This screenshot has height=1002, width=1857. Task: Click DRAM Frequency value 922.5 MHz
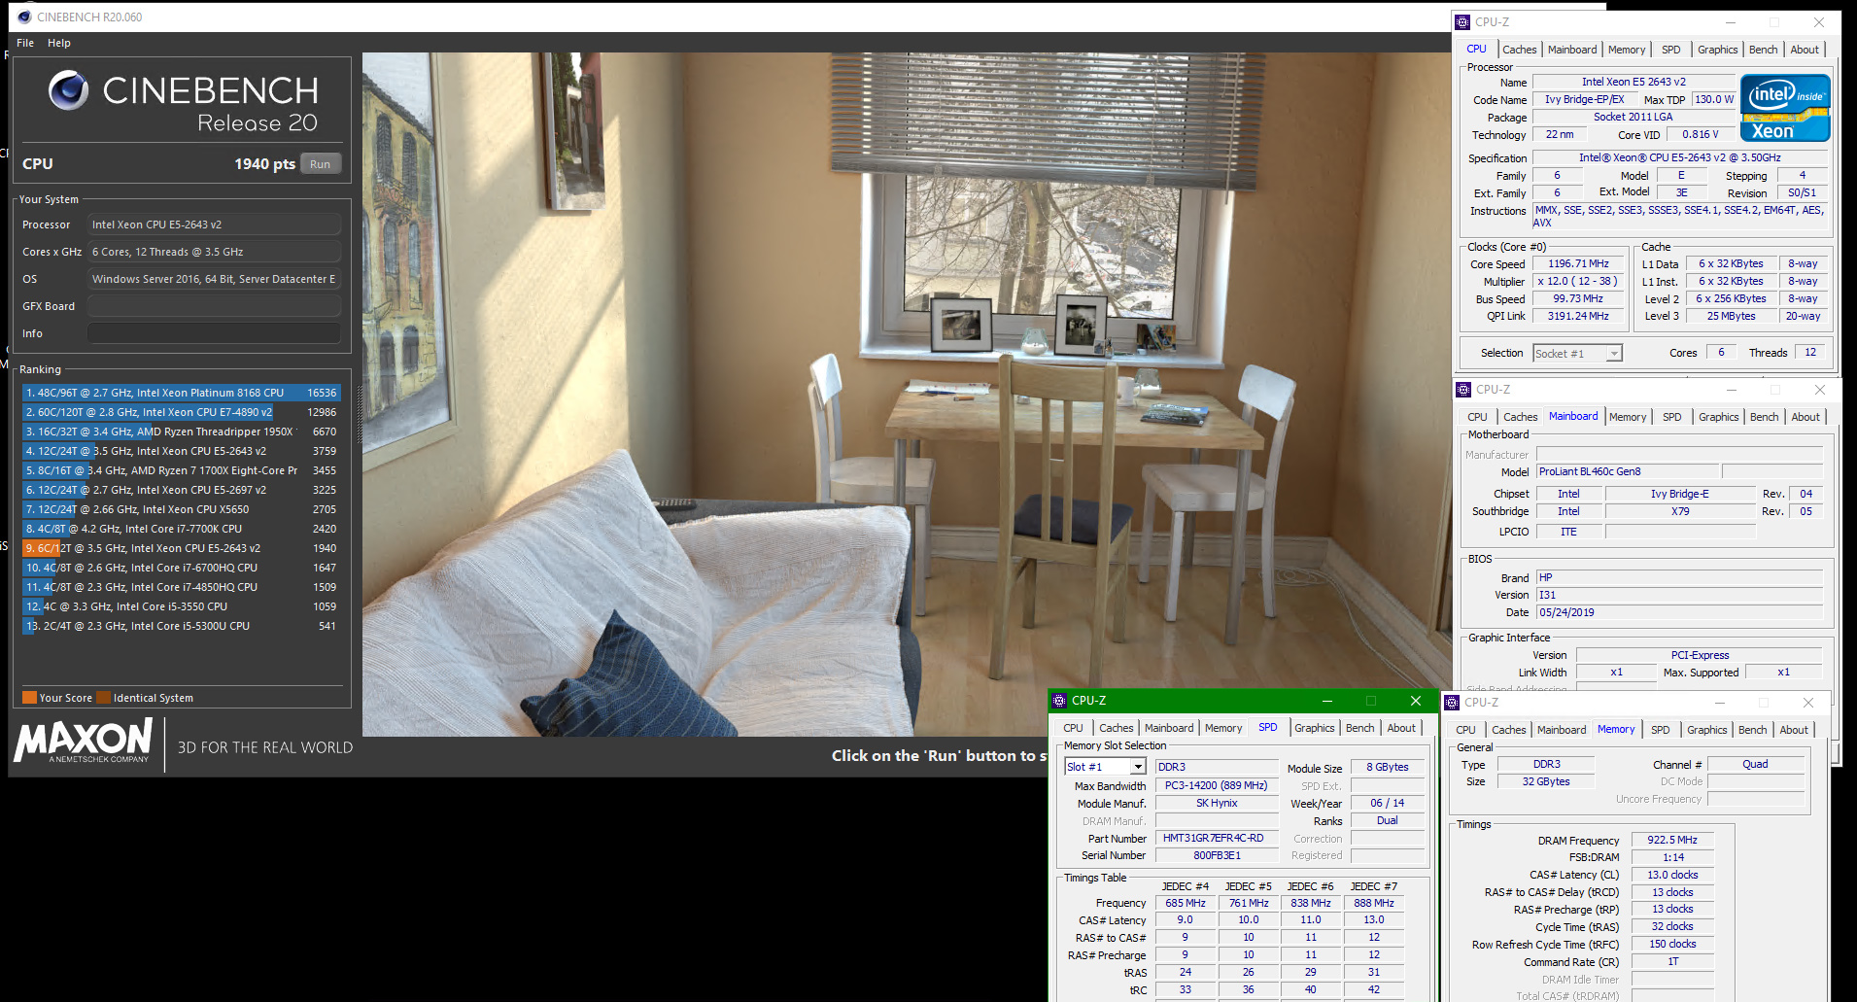click(x=1672, y=840)
